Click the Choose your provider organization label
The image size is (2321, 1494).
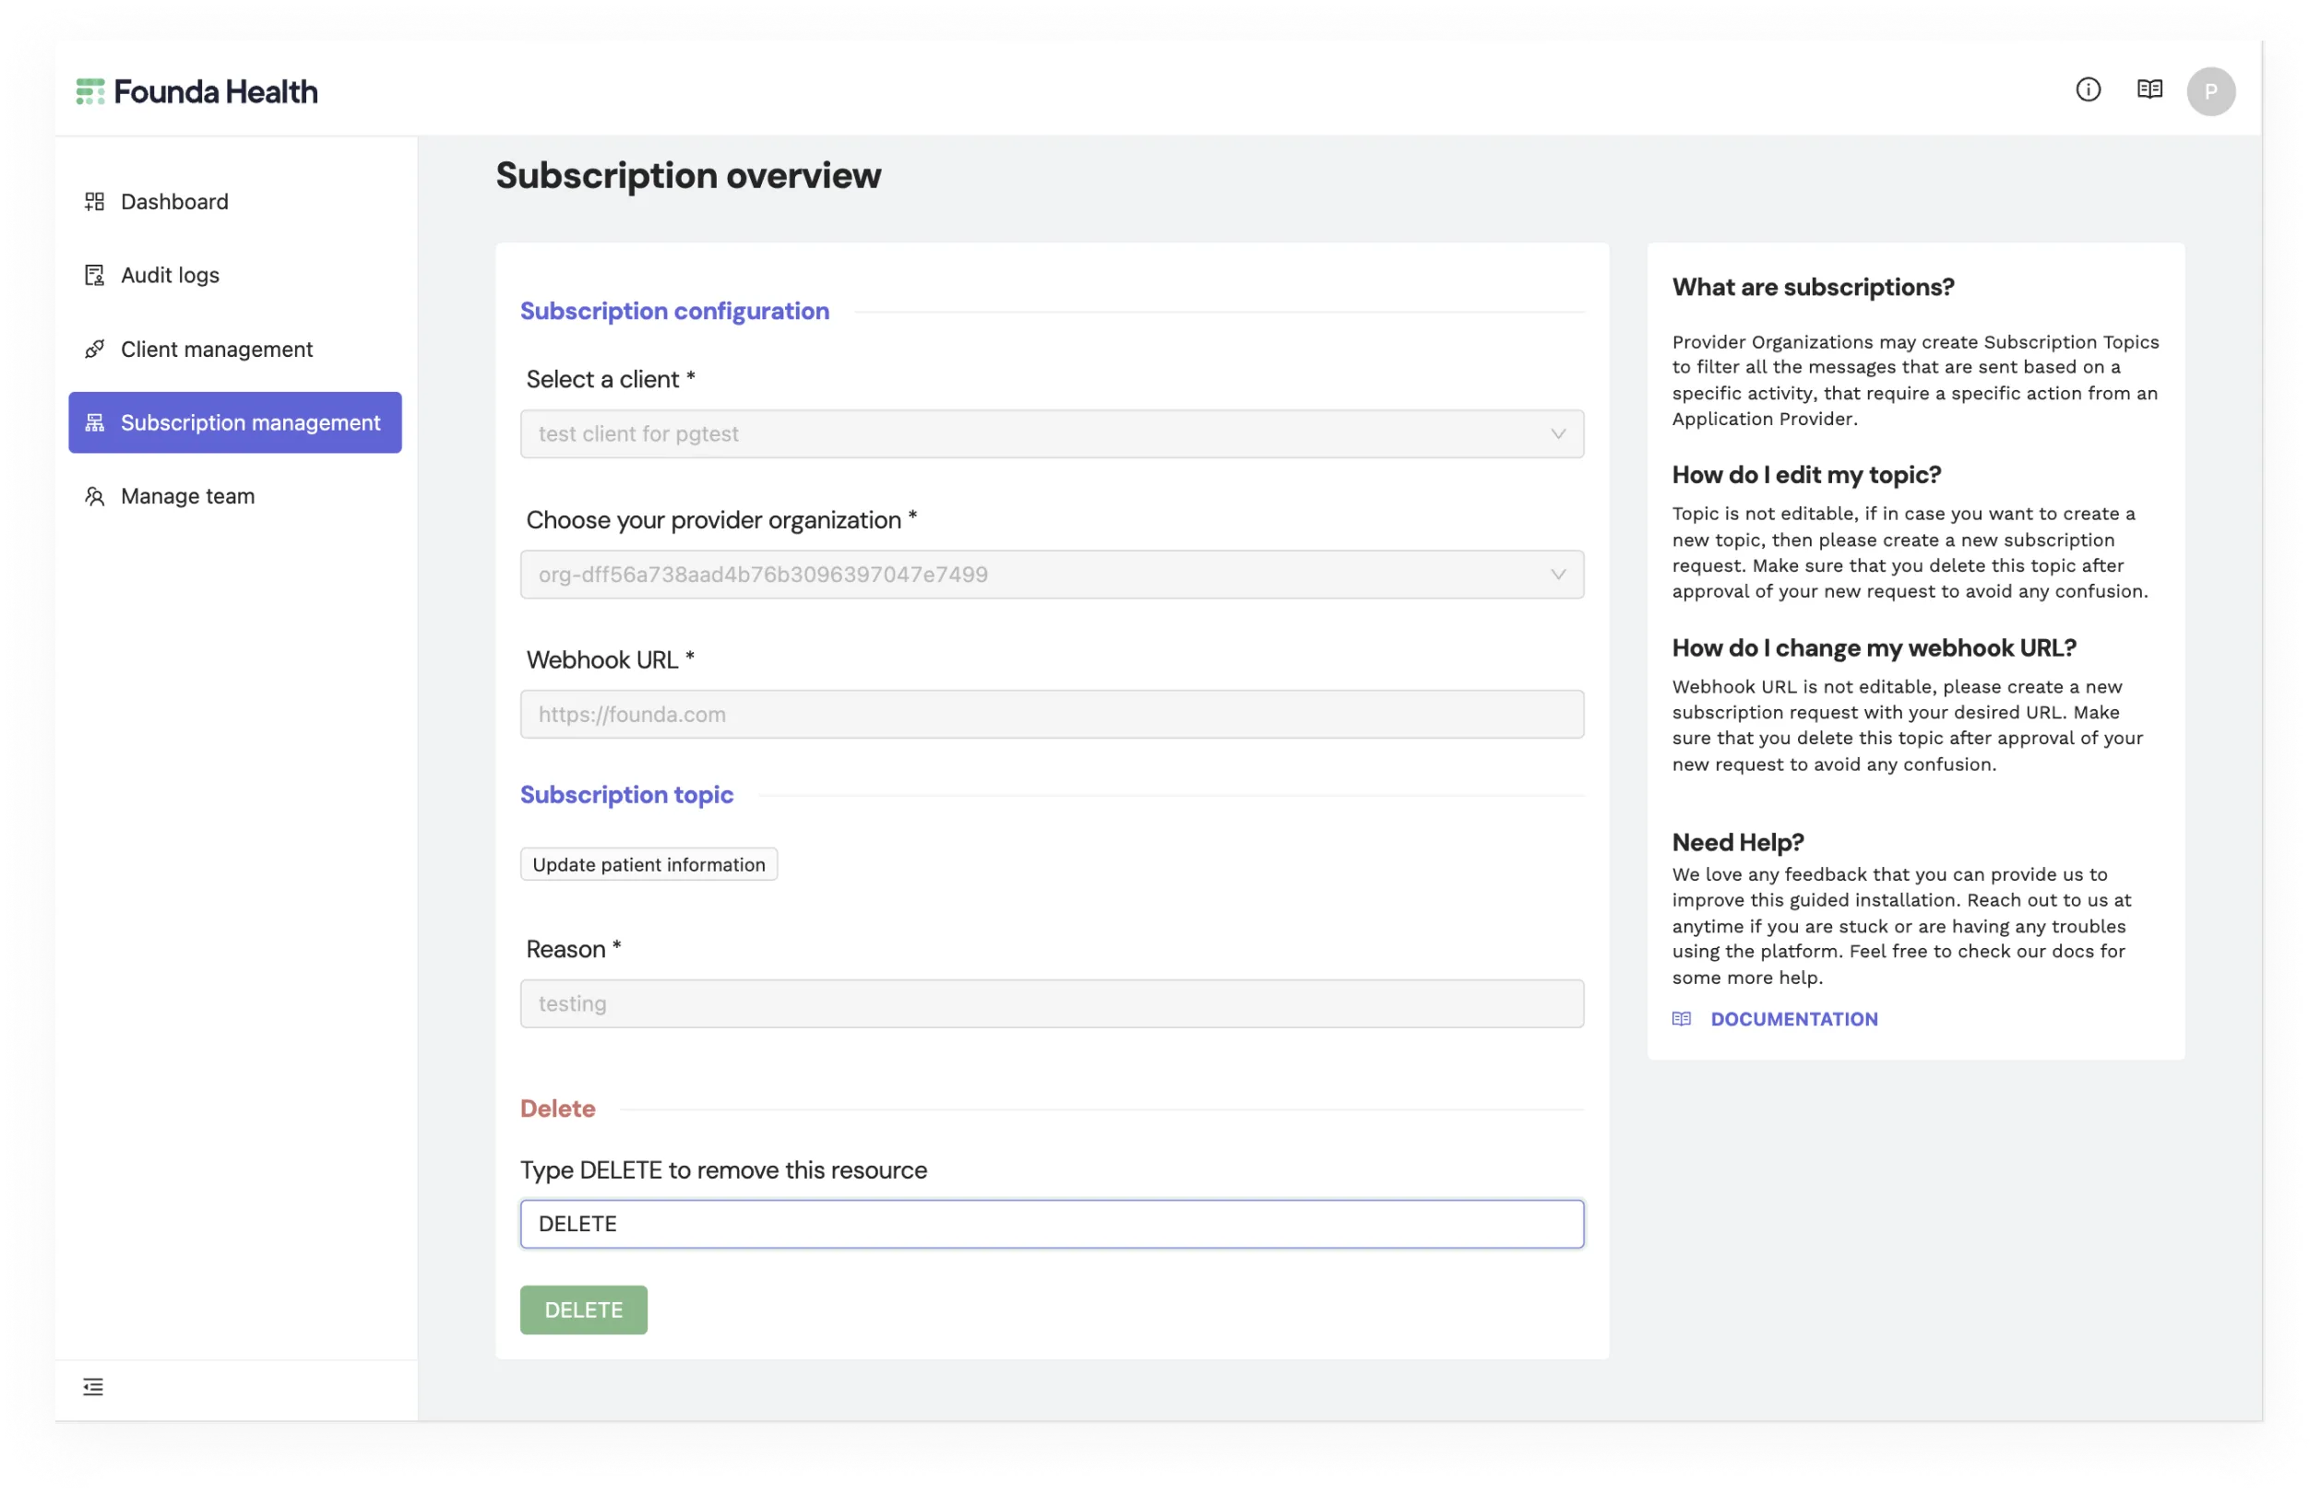pyautogui.click(x=721, y=520)
